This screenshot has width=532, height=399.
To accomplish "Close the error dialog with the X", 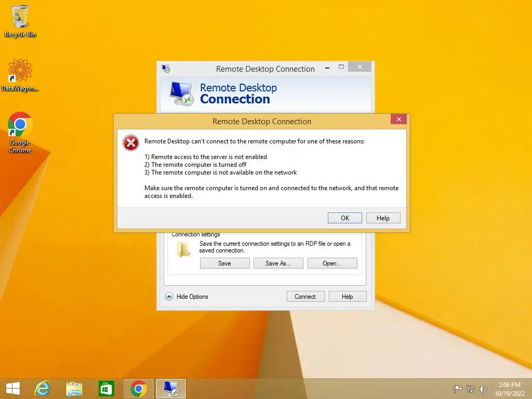I will (x=398, y=119).
